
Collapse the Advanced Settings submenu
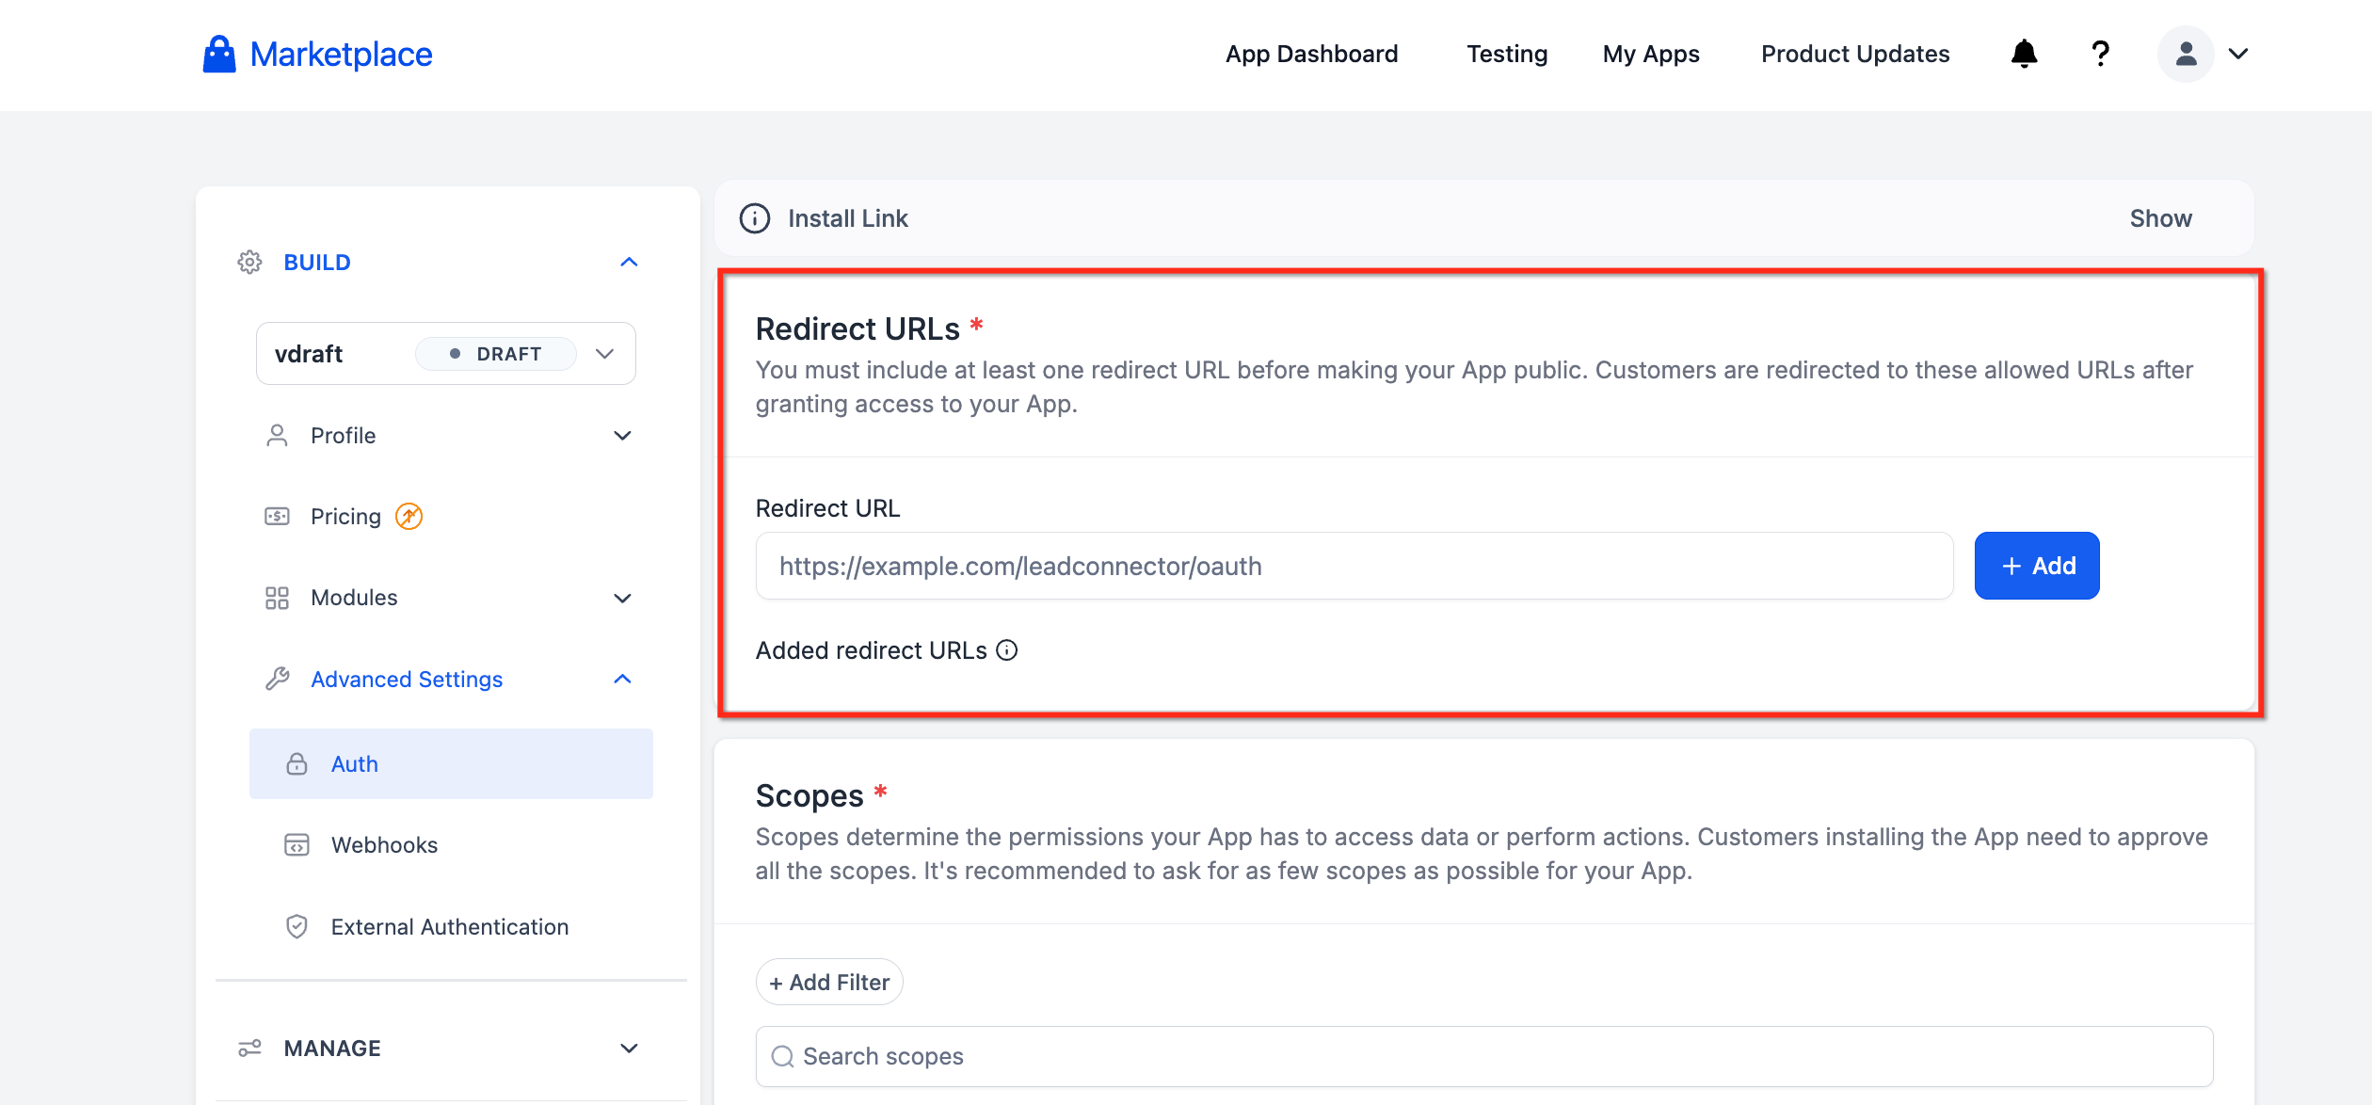coord(622,679)
